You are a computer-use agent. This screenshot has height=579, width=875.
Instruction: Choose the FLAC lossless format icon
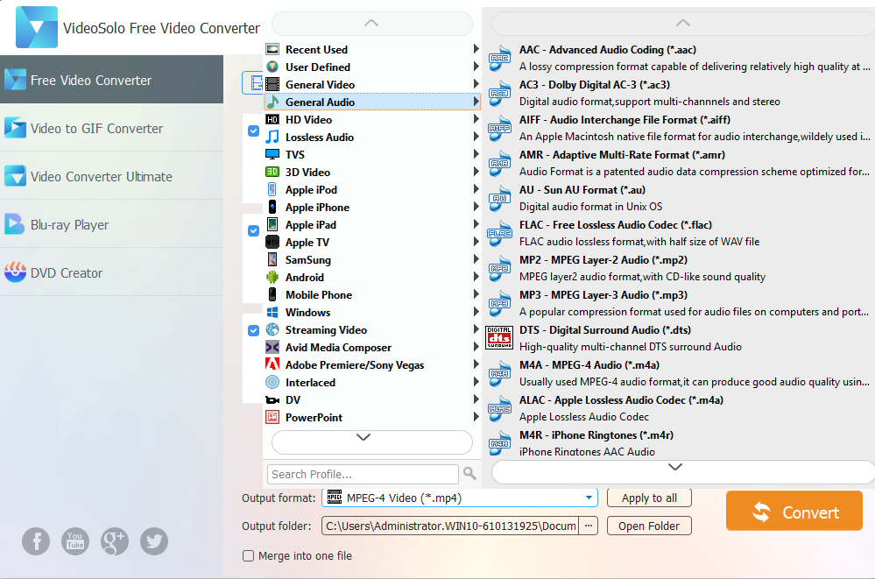[499, 233]
